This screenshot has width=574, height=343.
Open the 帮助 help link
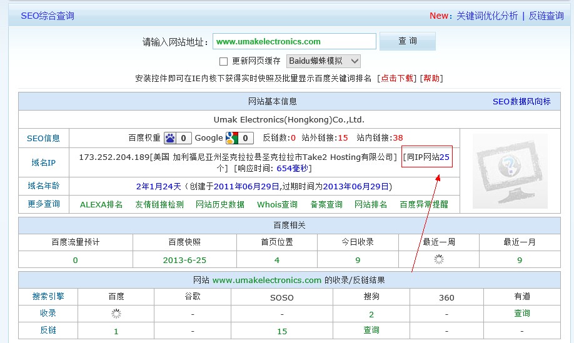tap(431, 78)
